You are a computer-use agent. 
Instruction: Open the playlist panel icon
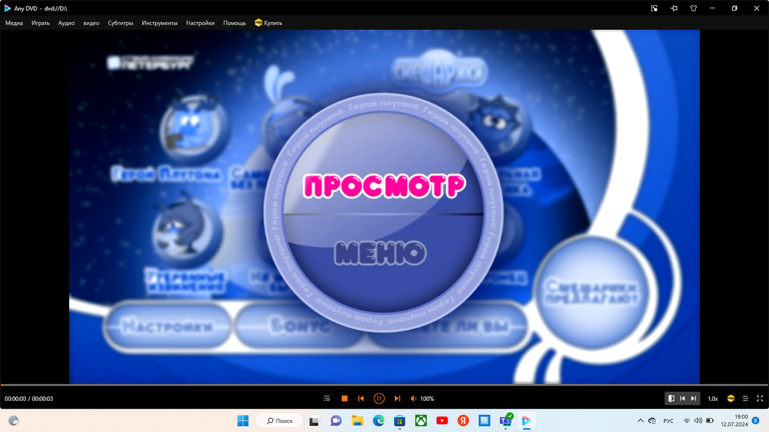point(326,398)
